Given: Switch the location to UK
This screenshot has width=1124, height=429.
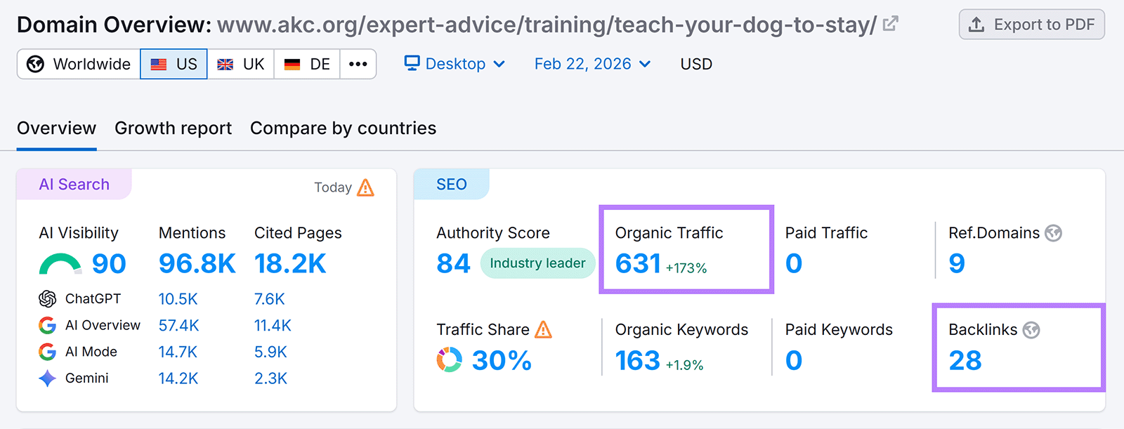Looking at the screenshot, I should pyautogui.click(x=240, y=63).
